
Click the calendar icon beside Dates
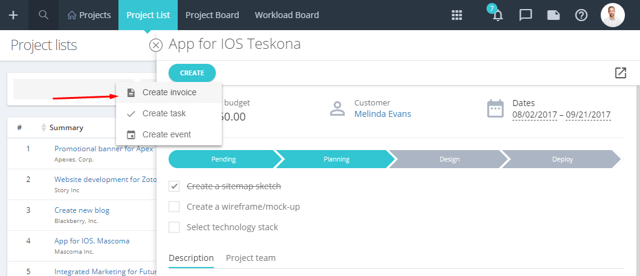point(496,108)
